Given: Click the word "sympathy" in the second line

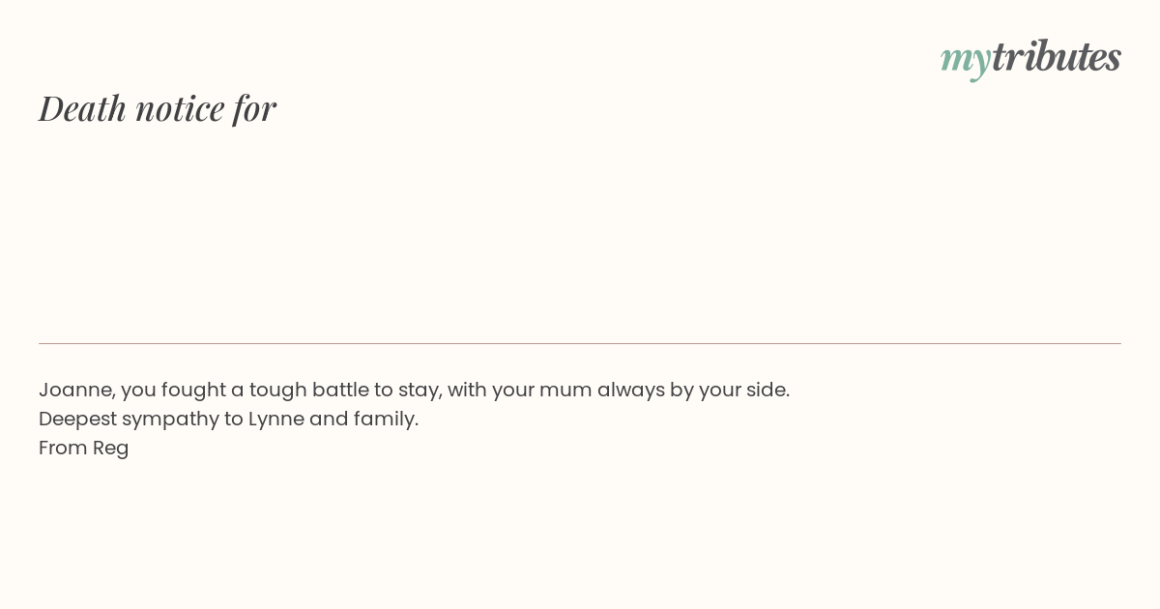Looking at the screenshot, I should tap(170, 420).
